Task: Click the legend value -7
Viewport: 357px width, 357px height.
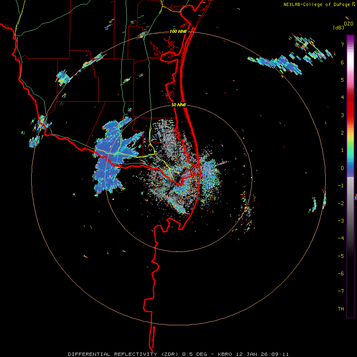Action: click(x=341, y=291)
